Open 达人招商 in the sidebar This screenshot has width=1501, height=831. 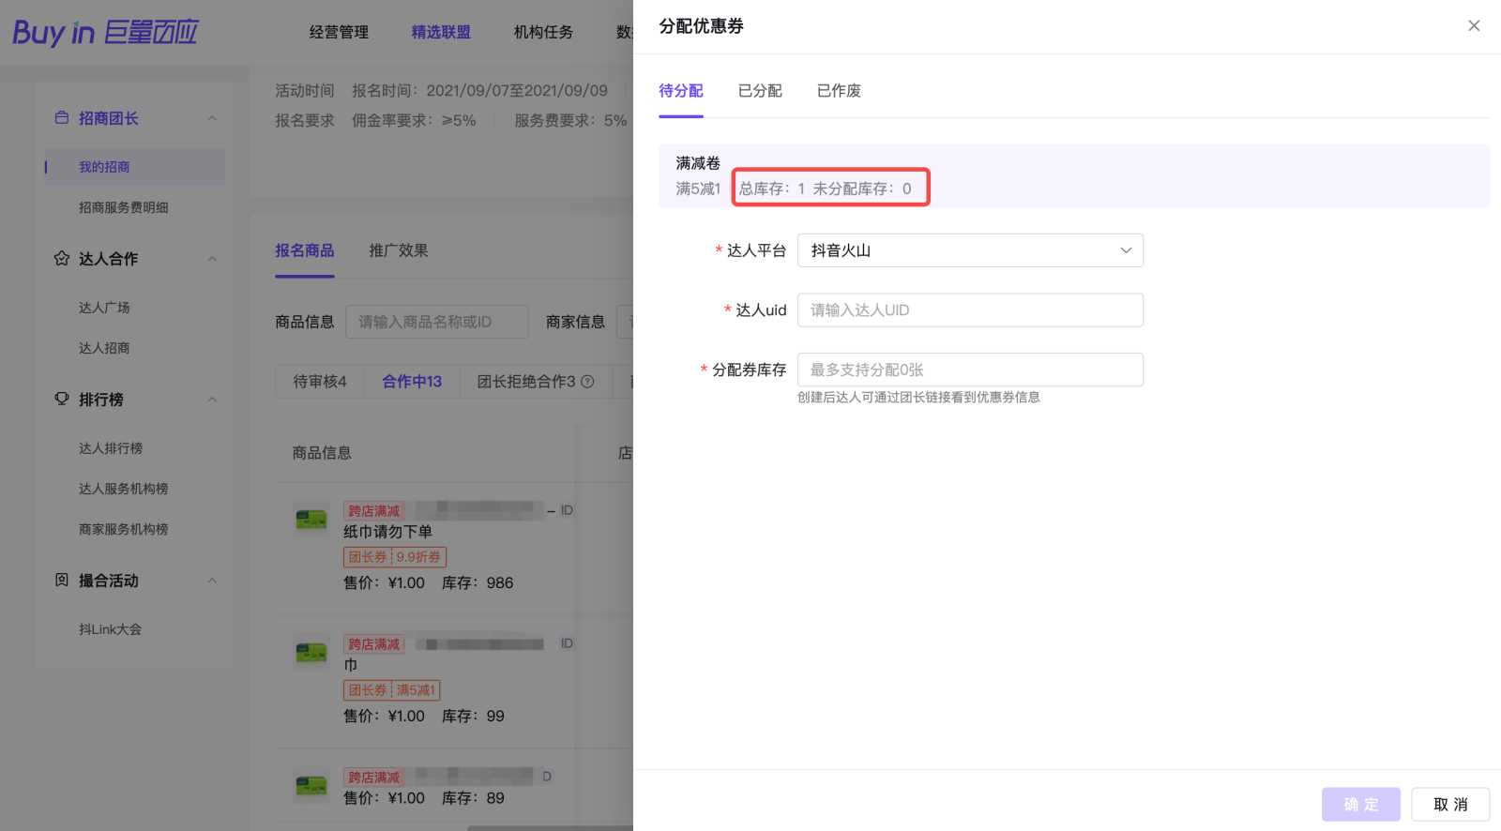(x=104, y=348)
